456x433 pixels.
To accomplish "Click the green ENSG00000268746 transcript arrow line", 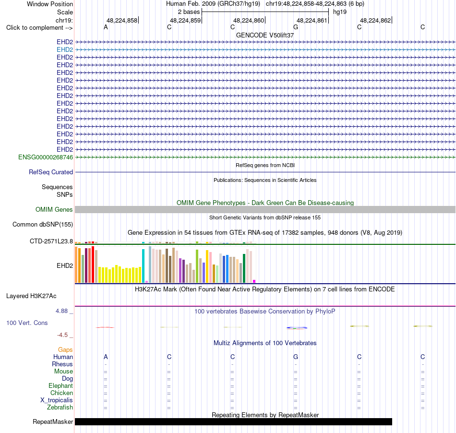I will (x=265, y=157).
